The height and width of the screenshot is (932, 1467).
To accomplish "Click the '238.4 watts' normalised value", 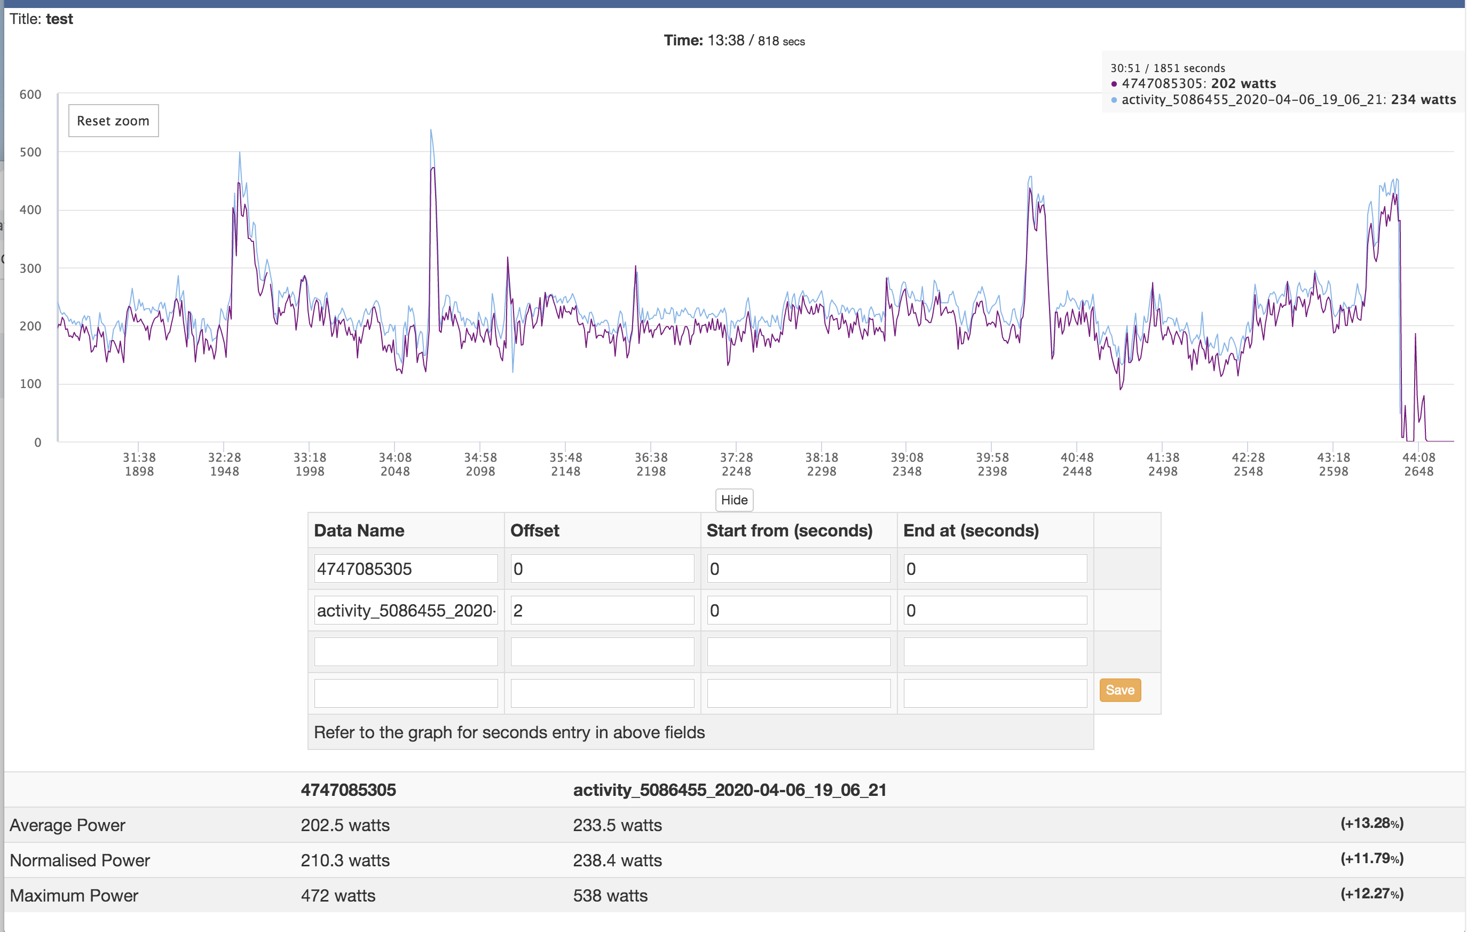I will tap(617, 860).
